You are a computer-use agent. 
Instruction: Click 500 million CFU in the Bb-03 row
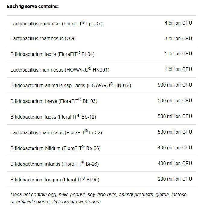pyautogui.click(x=175, y=100)
